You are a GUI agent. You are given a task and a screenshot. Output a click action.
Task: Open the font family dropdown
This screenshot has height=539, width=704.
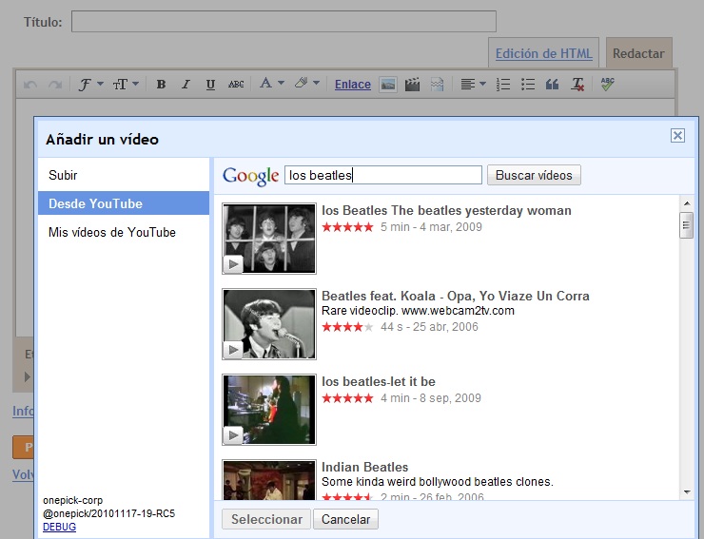[90, 84]
